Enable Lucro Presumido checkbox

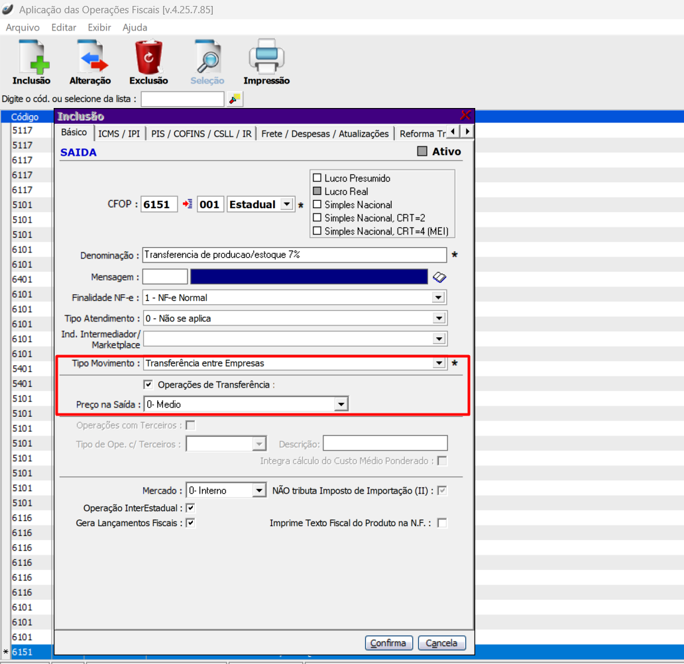click(317, 178)
